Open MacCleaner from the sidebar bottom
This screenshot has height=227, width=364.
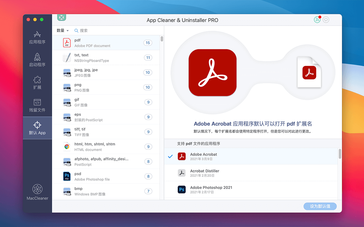tap(37, 192)
